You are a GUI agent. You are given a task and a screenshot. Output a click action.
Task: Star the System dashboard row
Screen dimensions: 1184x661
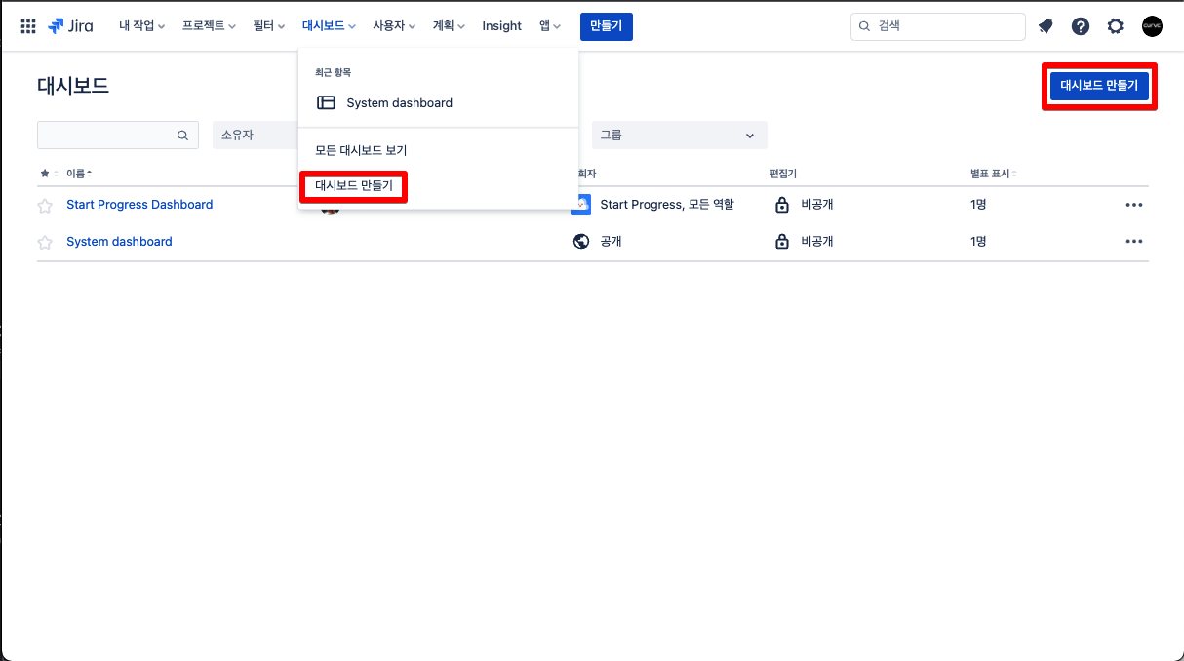tap(45, 243)
